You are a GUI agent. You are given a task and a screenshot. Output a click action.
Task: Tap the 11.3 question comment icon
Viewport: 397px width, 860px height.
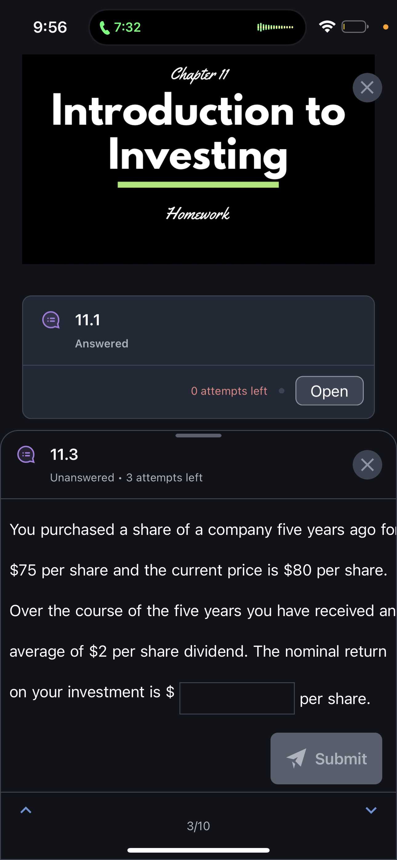point(26,454)
